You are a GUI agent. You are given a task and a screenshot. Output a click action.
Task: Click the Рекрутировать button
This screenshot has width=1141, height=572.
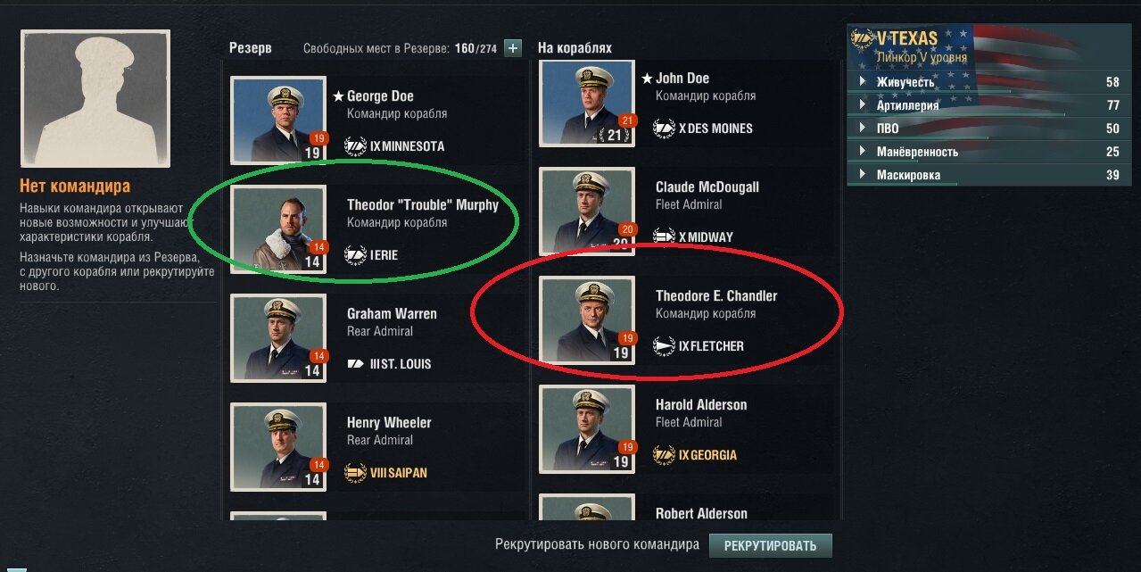pos(770,546)
